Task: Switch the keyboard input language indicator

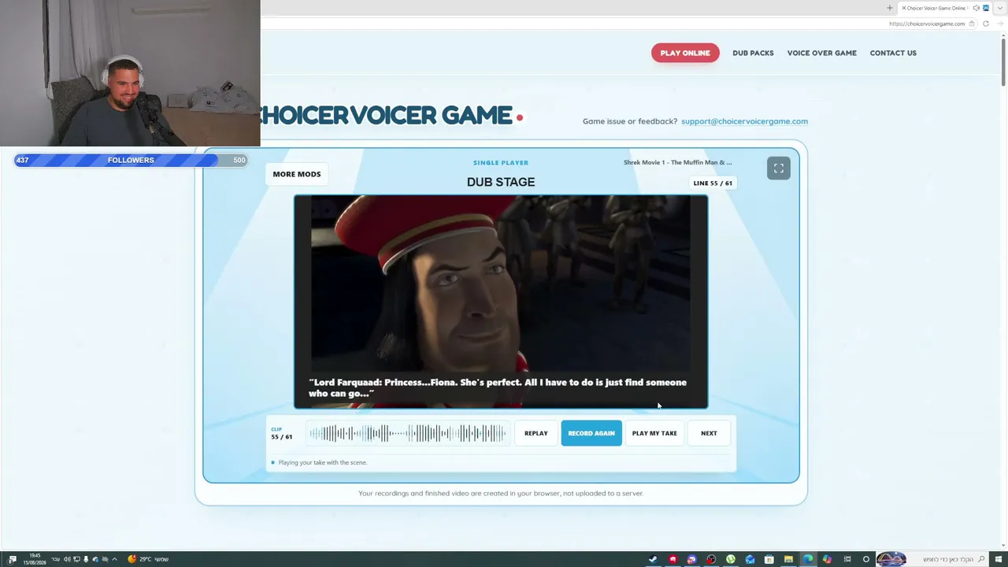Action: click(56, 559)
